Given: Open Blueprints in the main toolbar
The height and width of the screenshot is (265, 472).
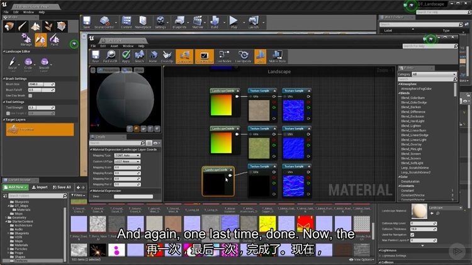Looking at the screenshot, I should pyautogui.click(x=179, y=23).
